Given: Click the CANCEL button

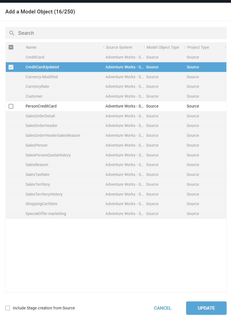Looking at the screenshot, I should 163,308.
